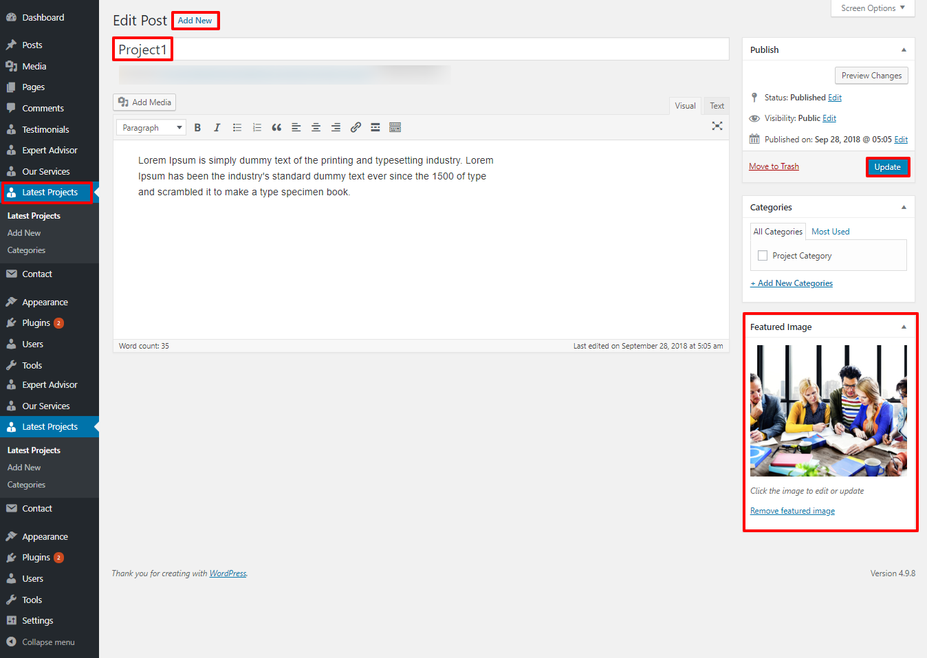The width and height of the screenshot is (927, 658).
Task: Insert a bulleted list
Action: (x=237, y=128)
